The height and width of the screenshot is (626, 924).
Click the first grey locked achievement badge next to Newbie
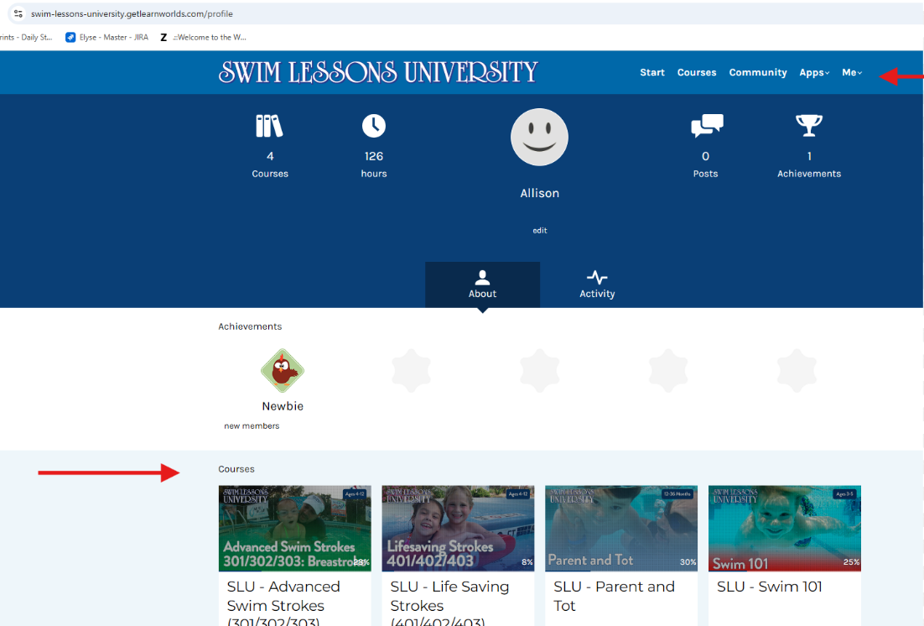(412, 371)
